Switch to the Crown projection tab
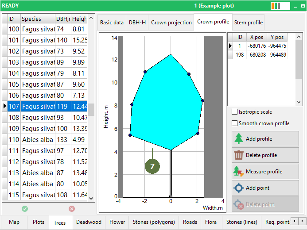 point(171,23)
